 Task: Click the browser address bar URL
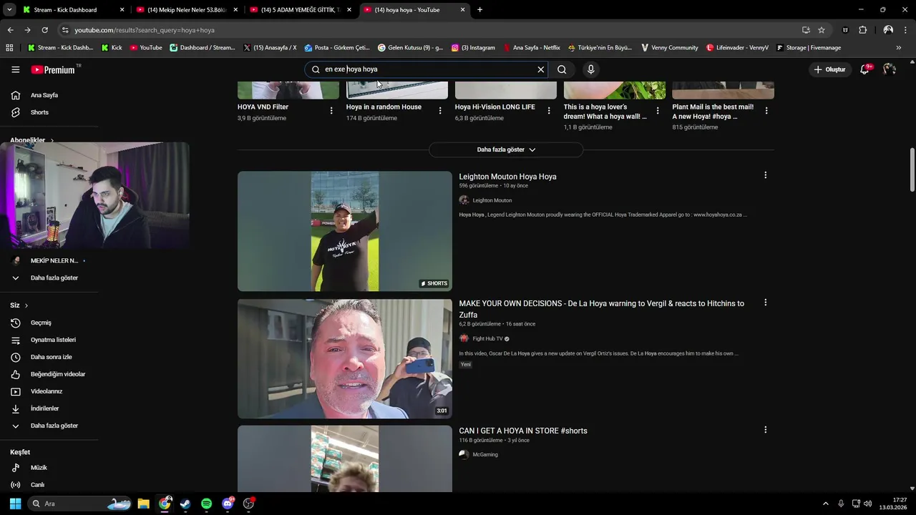[x=145, y=30]
